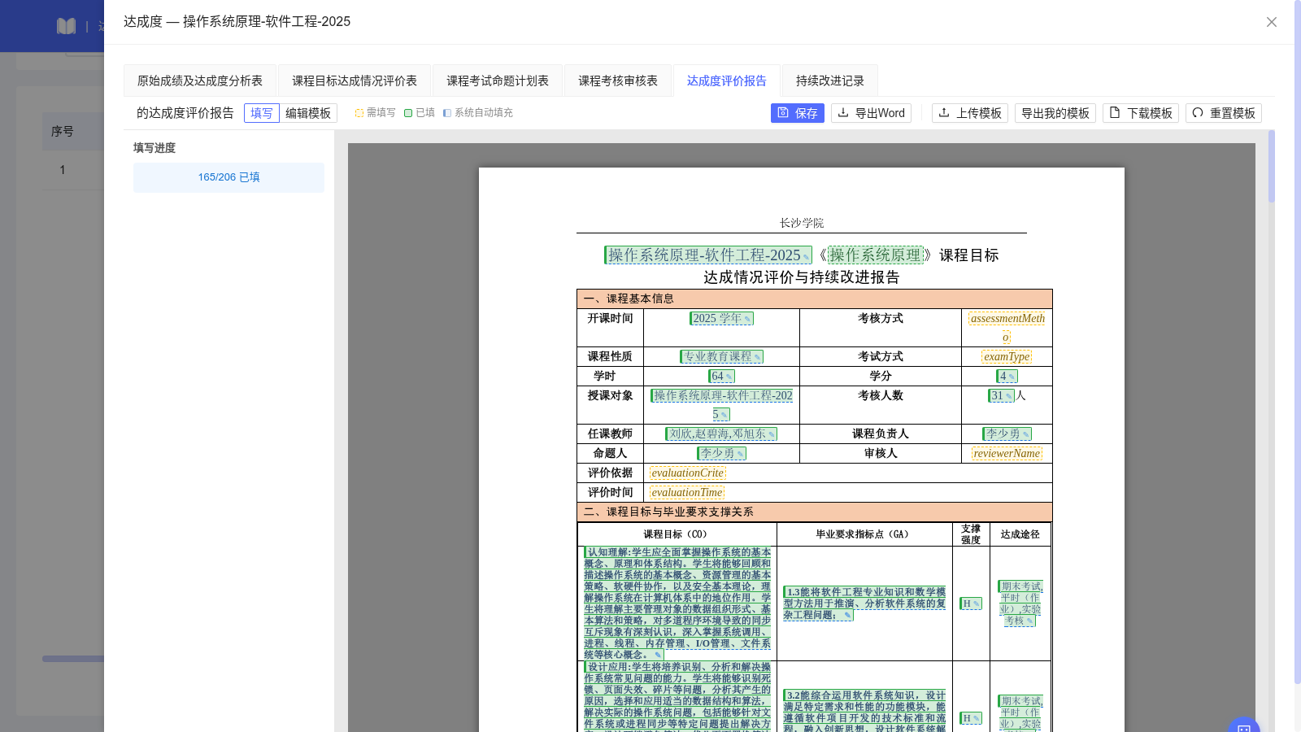Image resolution: width=1301 pixels, height=732 pixels.
Task: Click the 165/206 已填 progress item
Action: tap(228, 177)
